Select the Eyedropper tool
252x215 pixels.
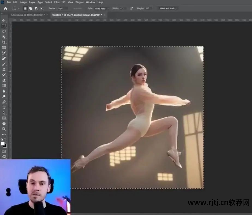click(4, 53)
